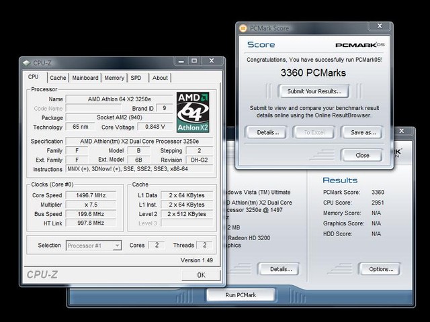Click the processor Name field
Image resolution: width=430 pixels, height=322 pixels.
point(120,99)
